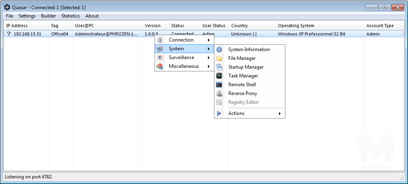Click the File Manager folder icon
Image resolution: width=408 pixels, height=184 pixels.
tap(219, 58)
